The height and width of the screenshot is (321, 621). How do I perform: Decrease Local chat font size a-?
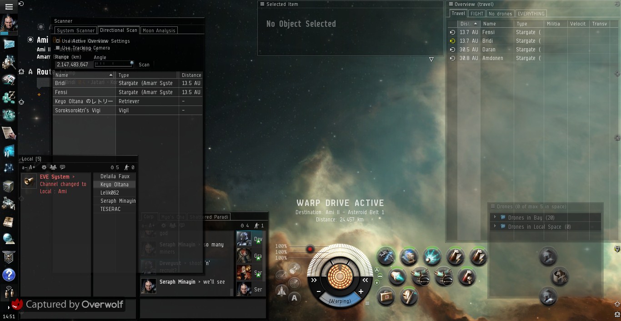point(25,167)
